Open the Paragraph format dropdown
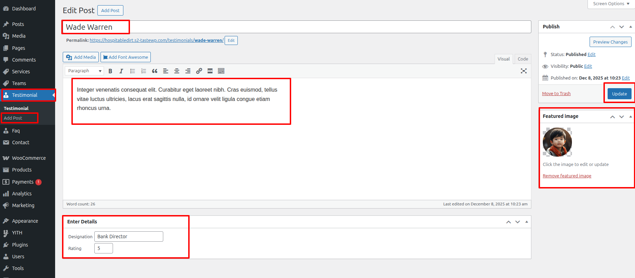 point(84,71)
